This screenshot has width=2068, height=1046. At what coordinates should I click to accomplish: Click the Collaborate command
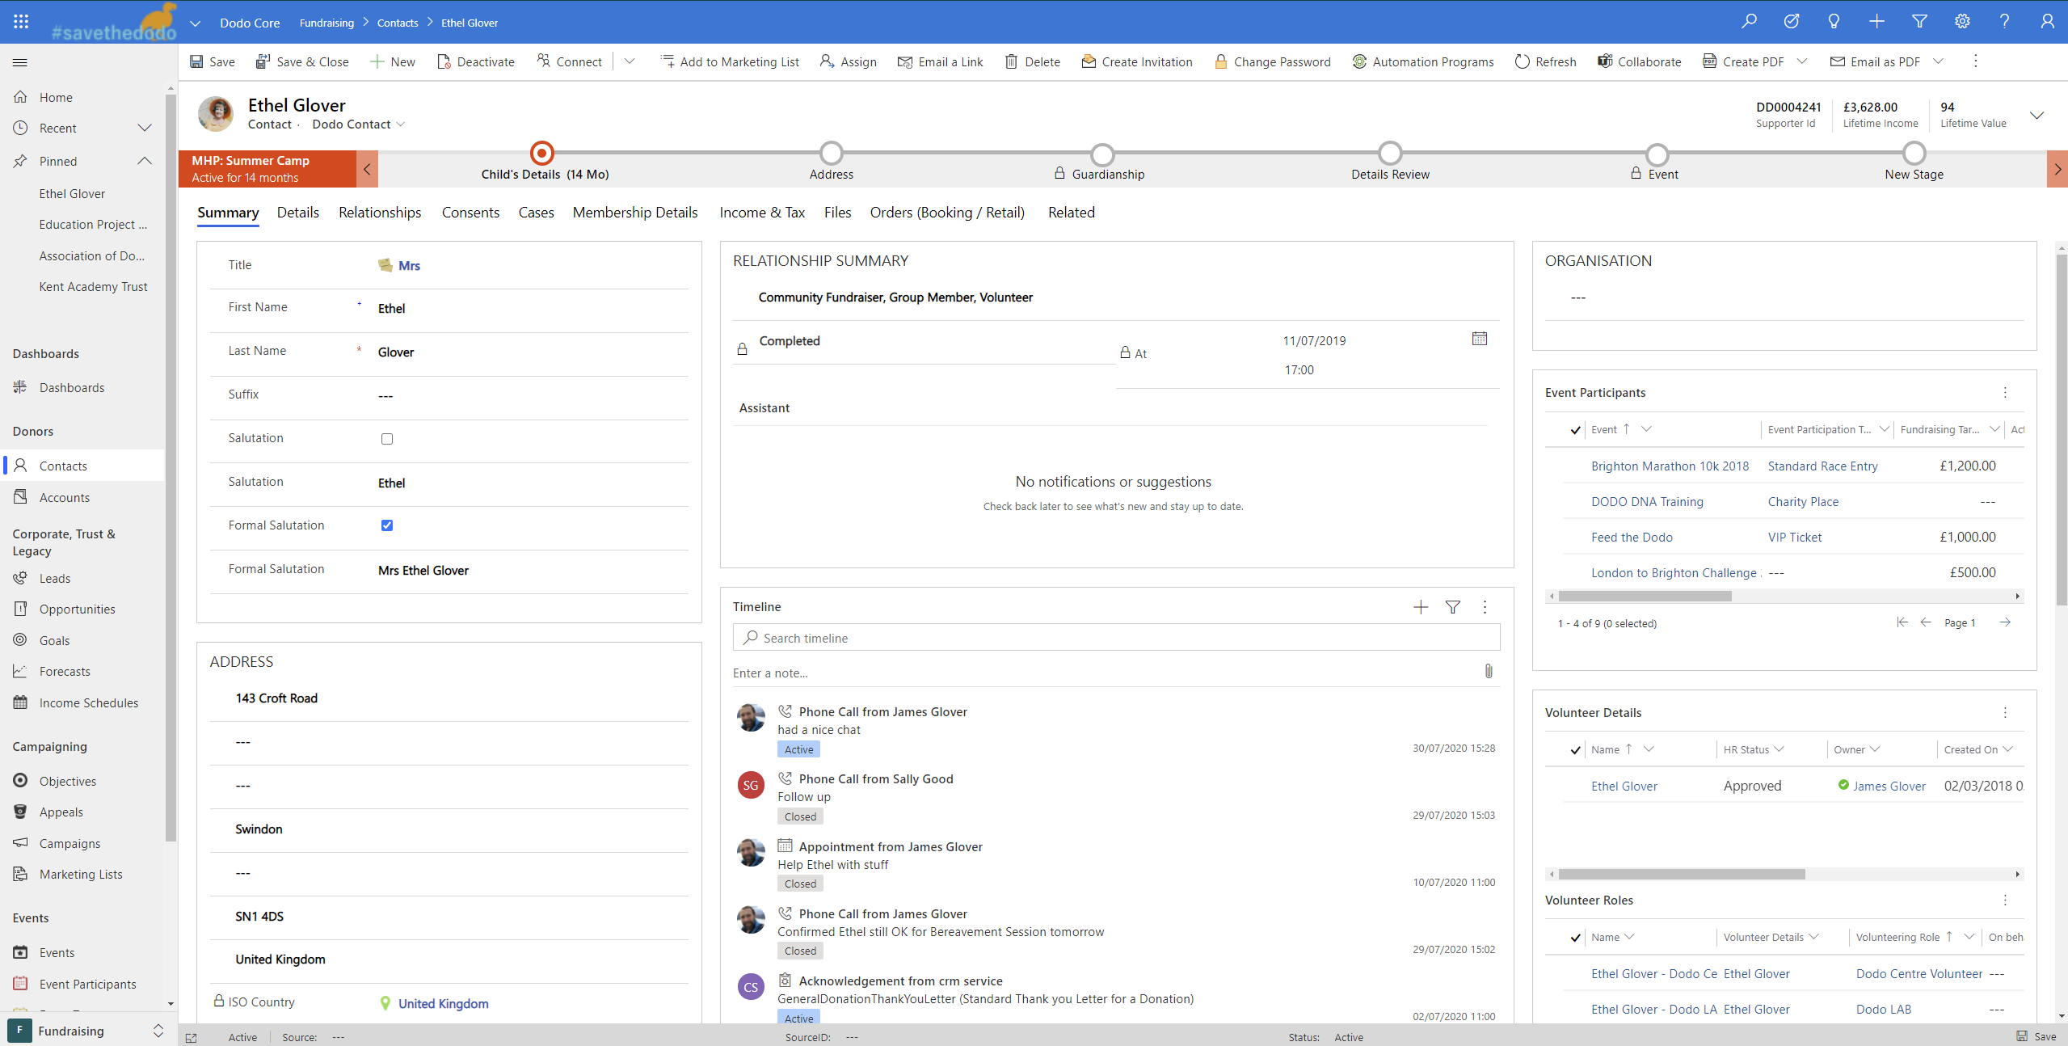coord(1639,61)
